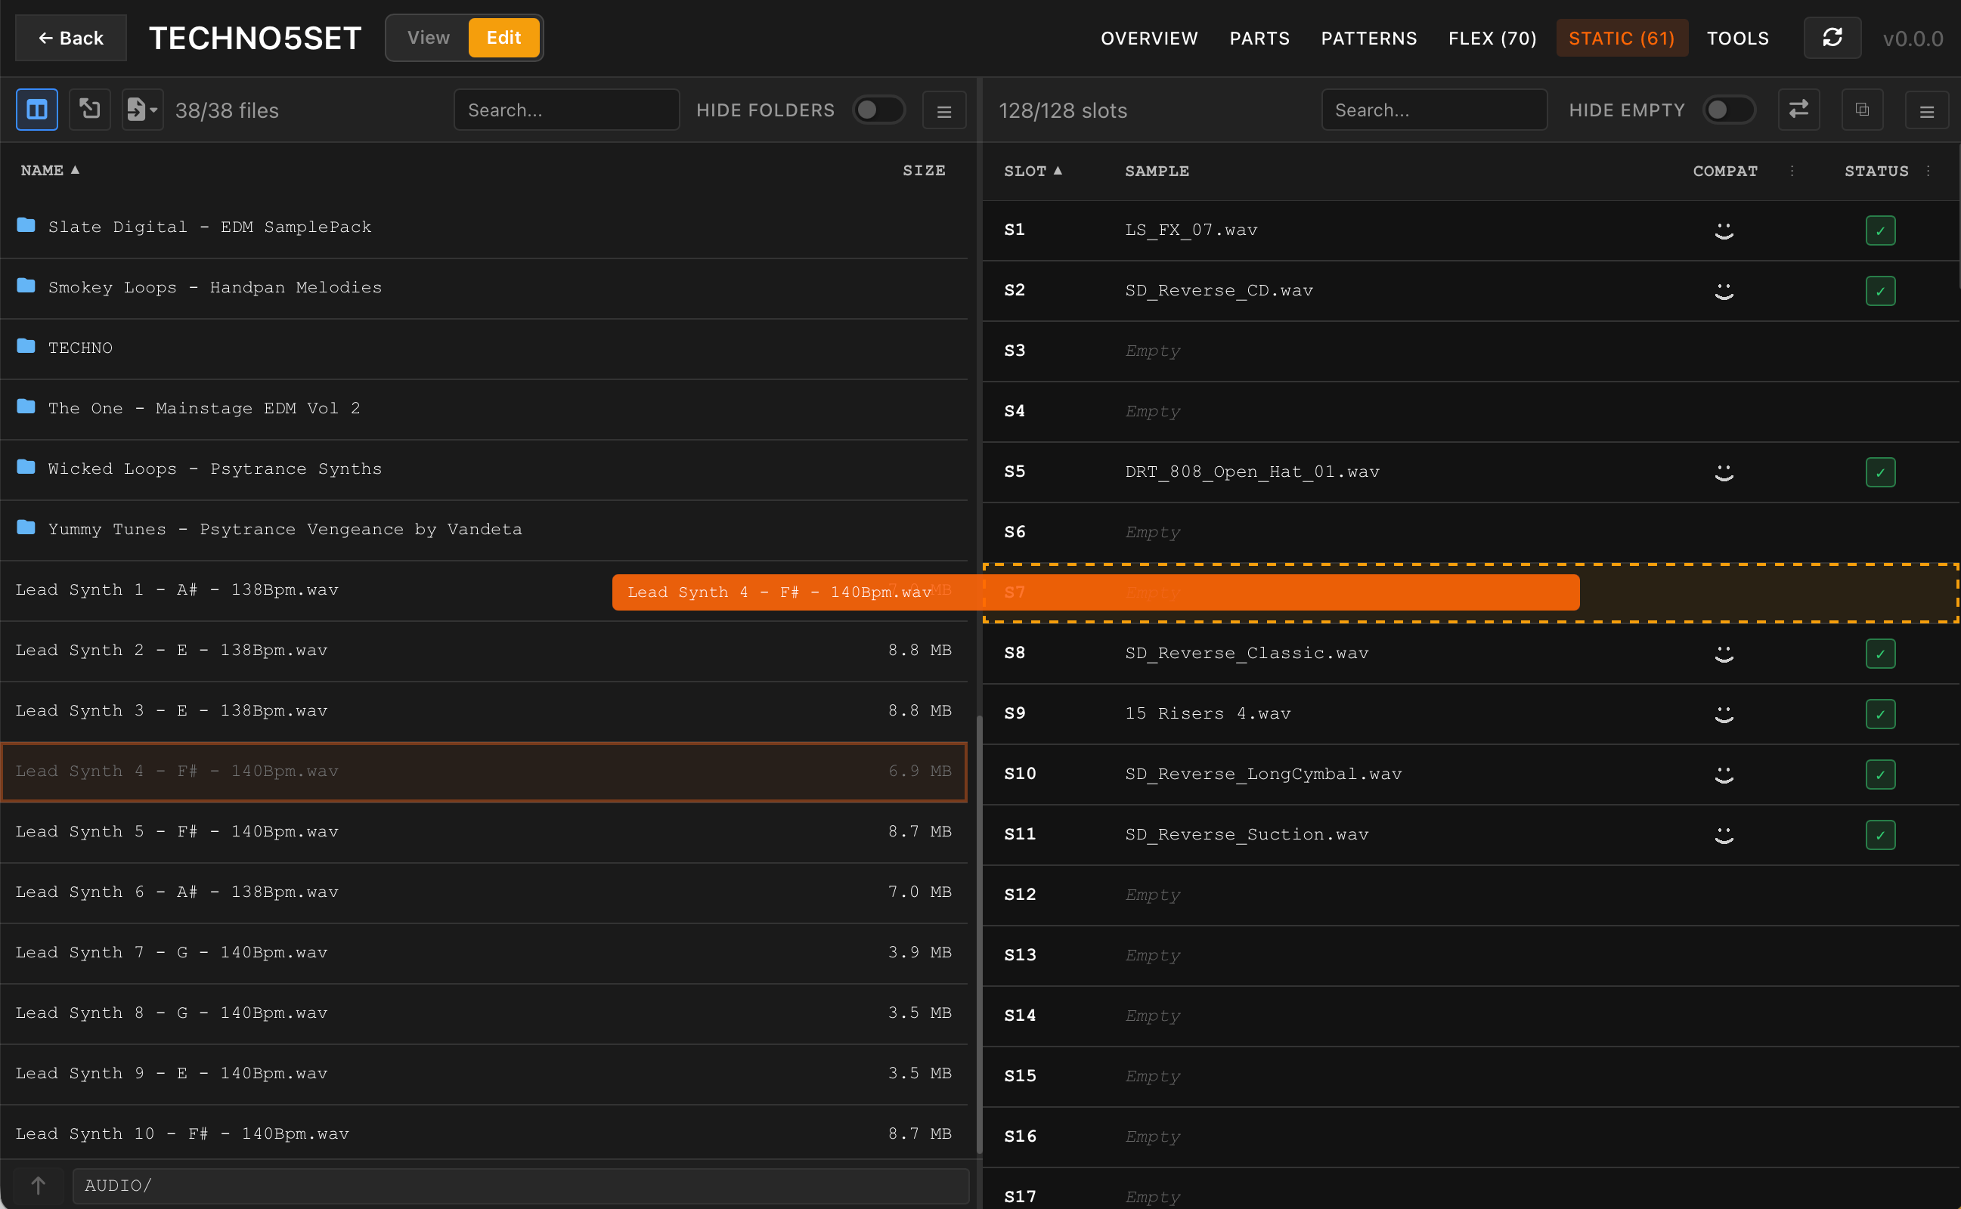Viewport: 1961px width, 1209px height.
Task: Open the TOOLS tab
Action: point(1737,39)
